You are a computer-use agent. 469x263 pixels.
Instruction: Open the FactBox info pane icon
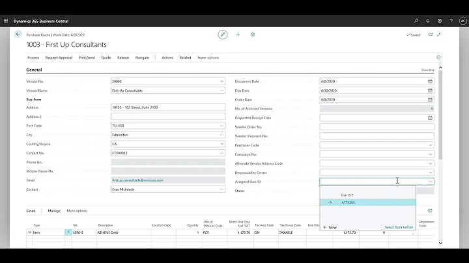438,57
